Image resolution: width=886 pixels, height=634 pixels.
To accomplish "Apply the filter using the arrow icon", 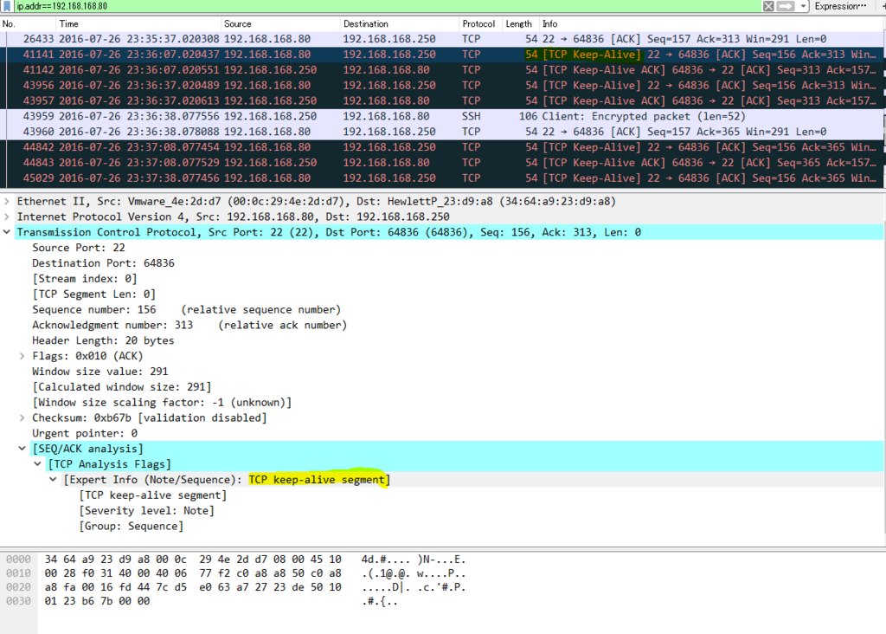I will 784,5.
